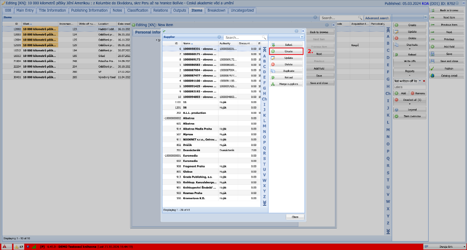Open help icon beside Supplier search
467x250 pixels.
pos(219,37)
